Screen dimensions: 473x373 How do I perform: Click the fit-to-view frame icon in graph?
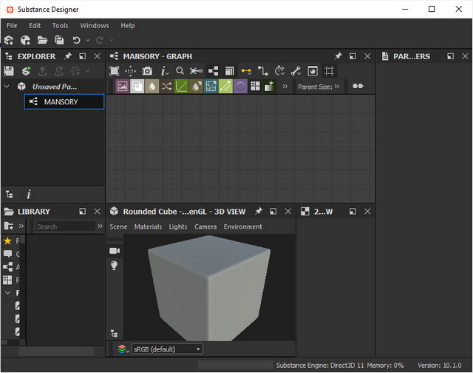(x=115, y=71)
